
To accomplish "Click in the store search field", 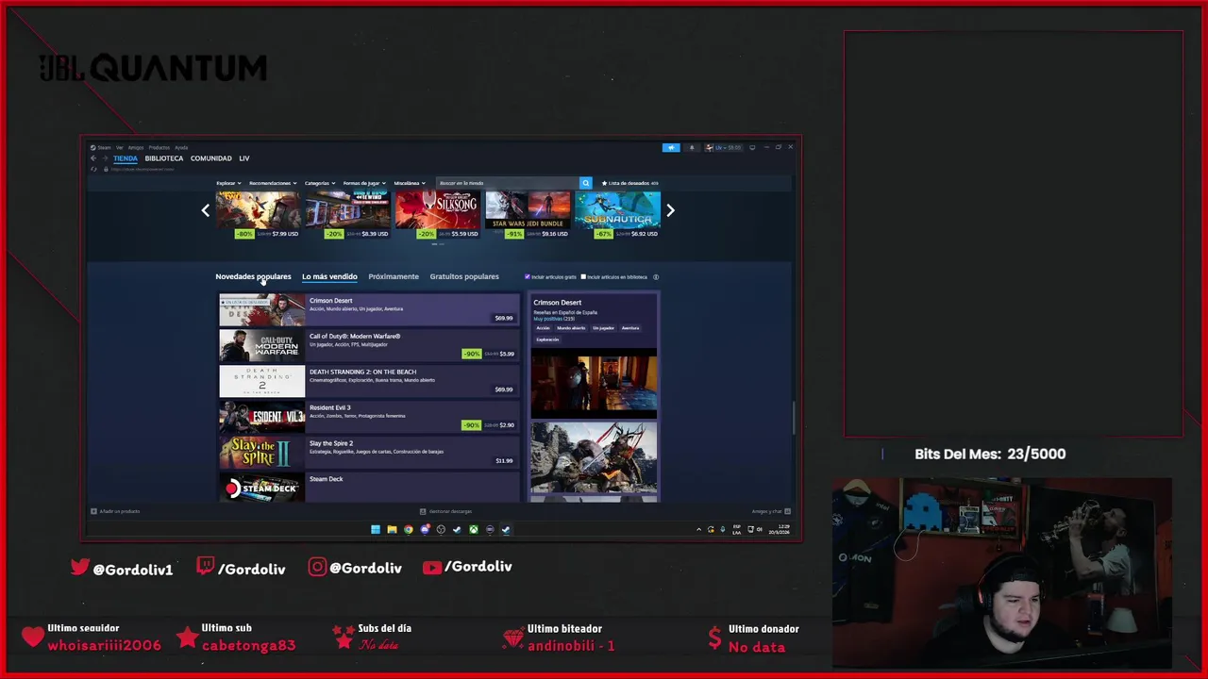I will [x=508, y=183].
